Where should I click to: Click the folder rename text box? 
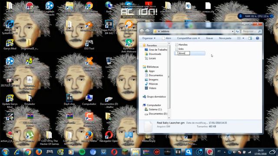[x=184, y=53]
